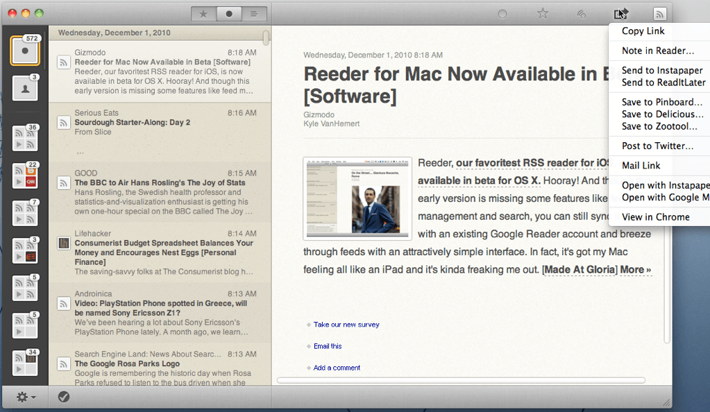Star the current article
Viewport: 710px width, 412px height.
[x=543, y=14]
